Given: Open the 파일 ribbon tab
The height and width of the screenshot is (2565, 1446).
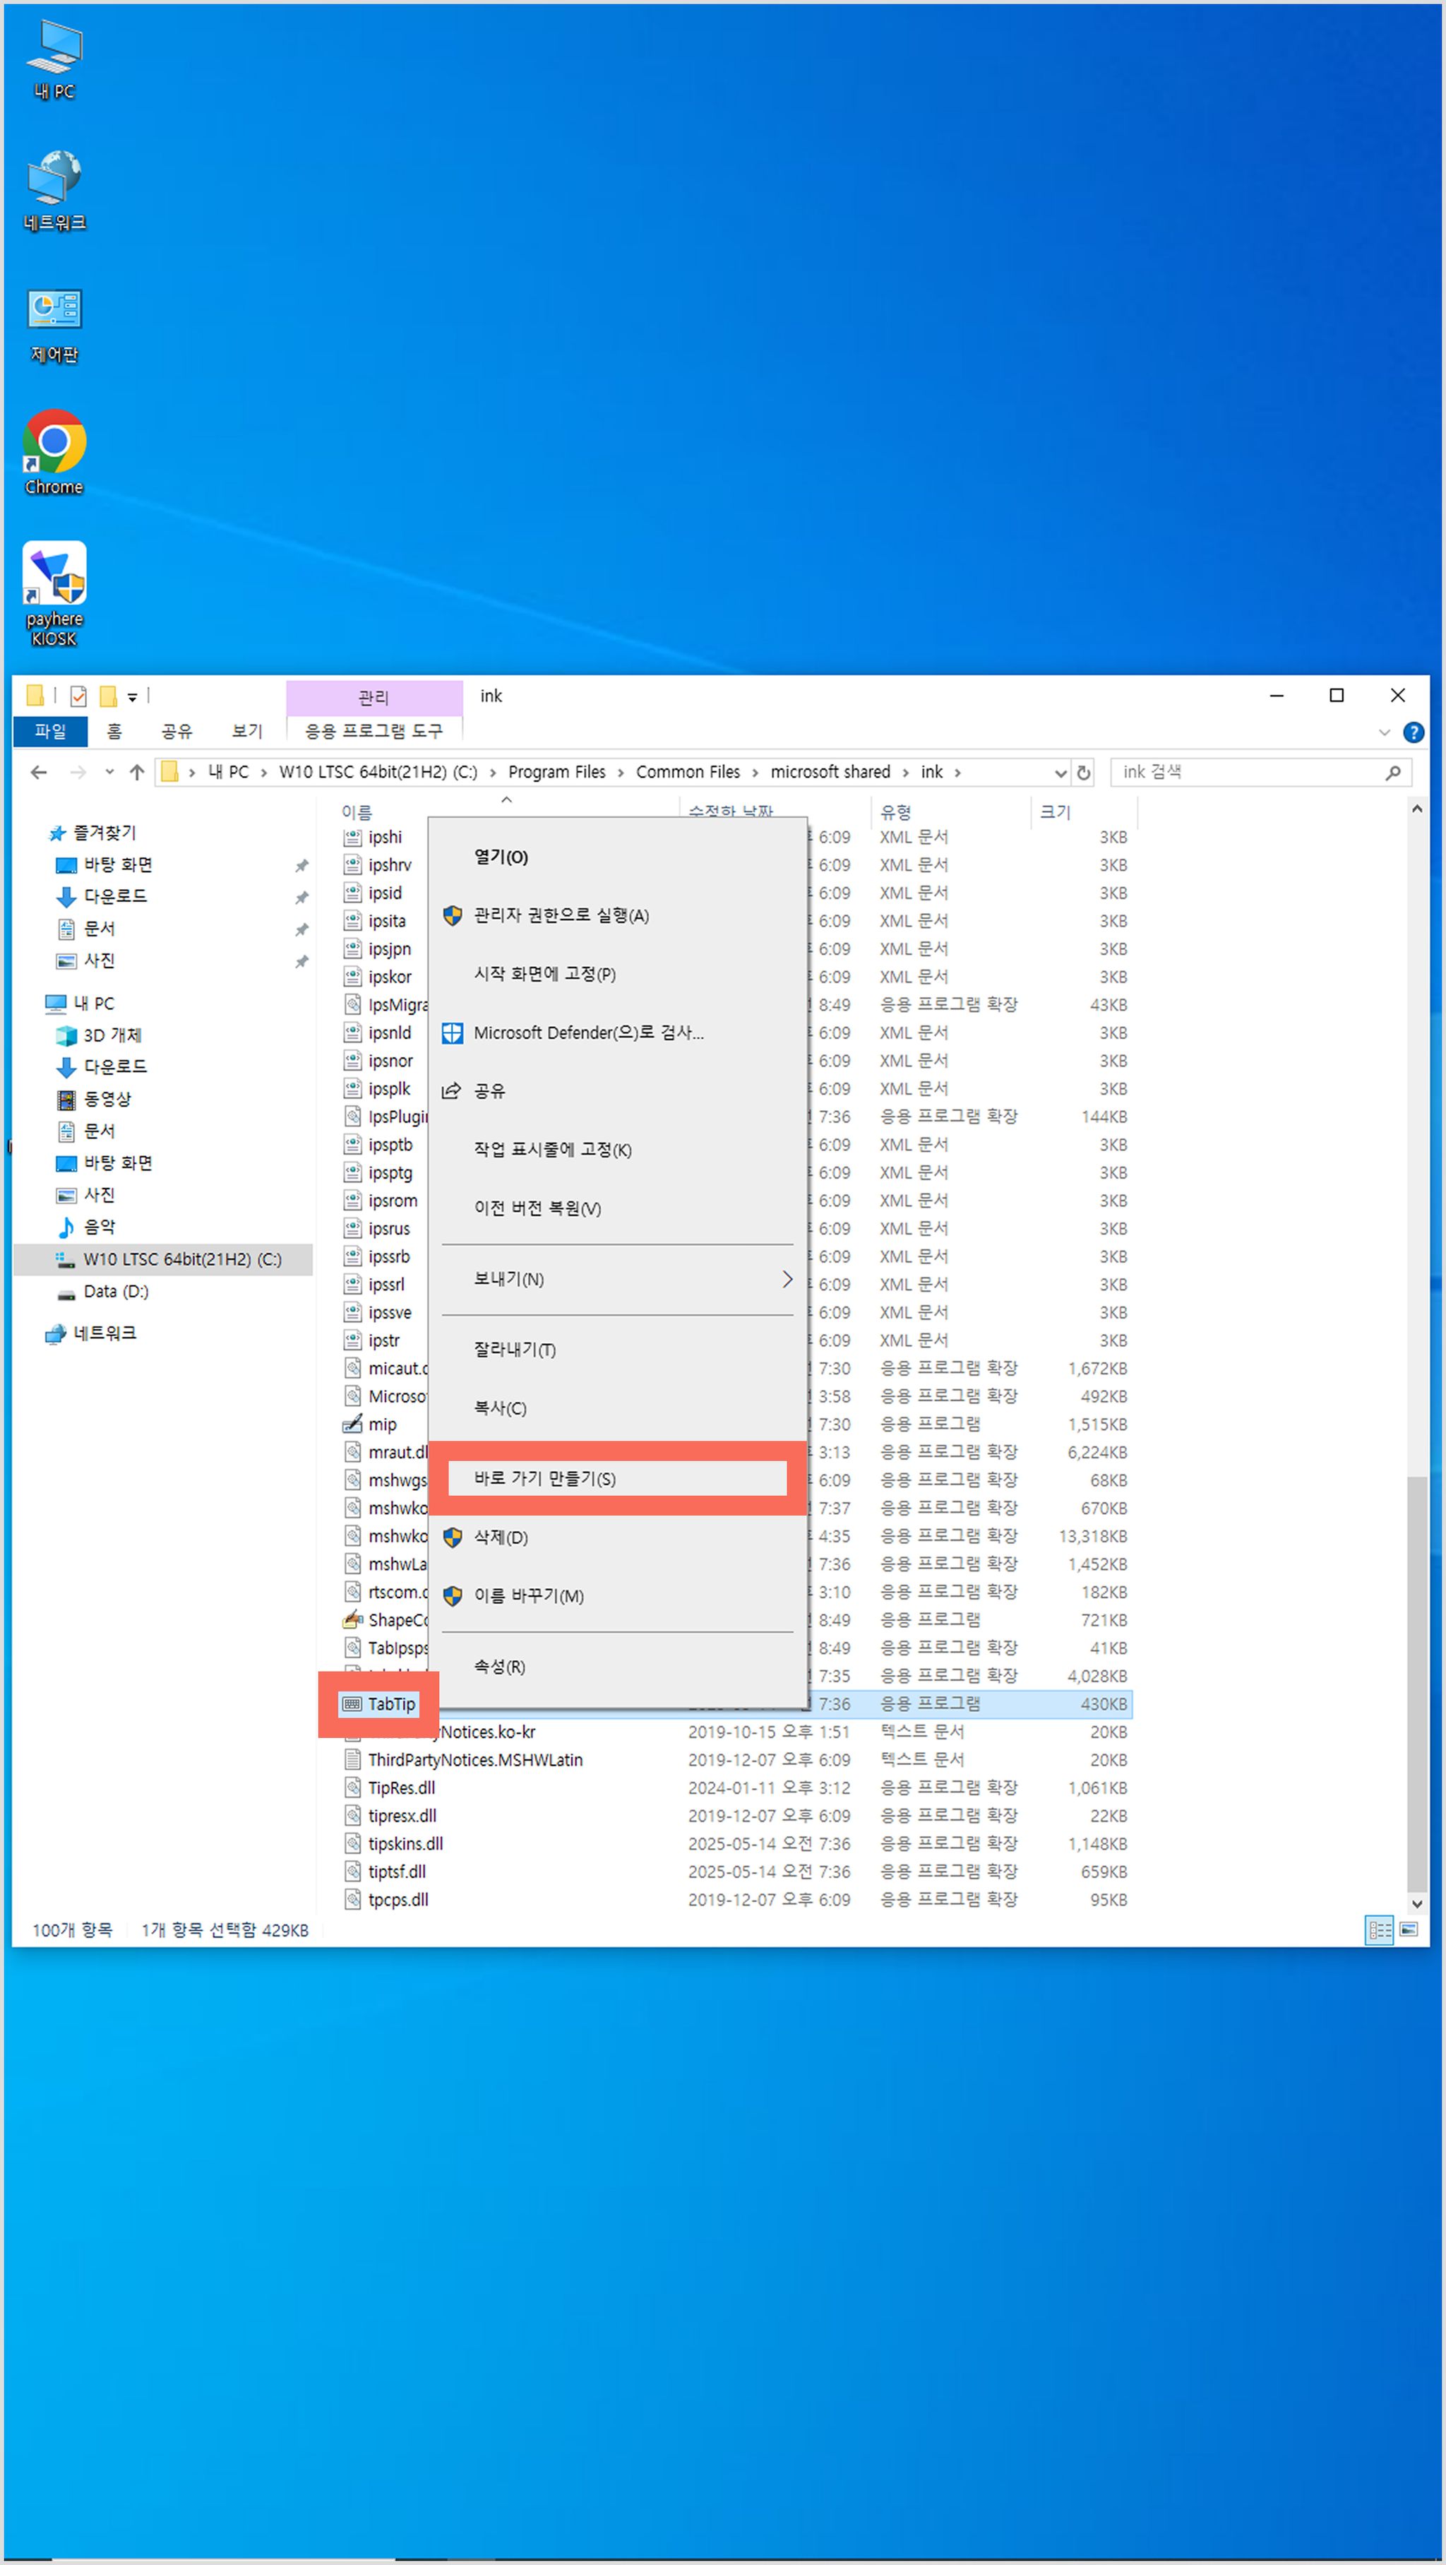Looking at the screenshot, I should pyautogui.click(x=49, y=731).
